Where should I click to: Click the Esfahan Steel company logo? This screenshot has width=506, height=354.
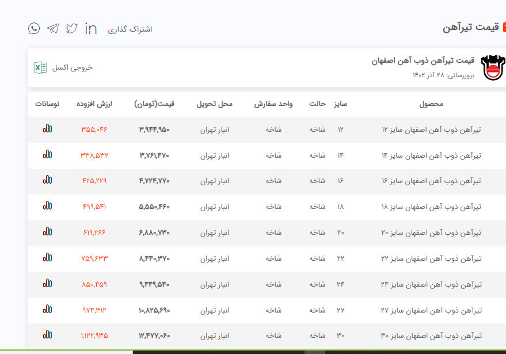[x=492, y=68]
